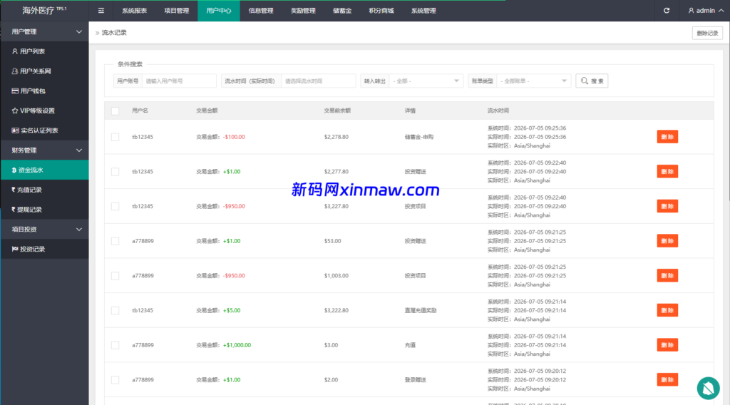Focus the 用户账号 input field
The height and width of the screenshot is (405, 730).
coord(179,81)
